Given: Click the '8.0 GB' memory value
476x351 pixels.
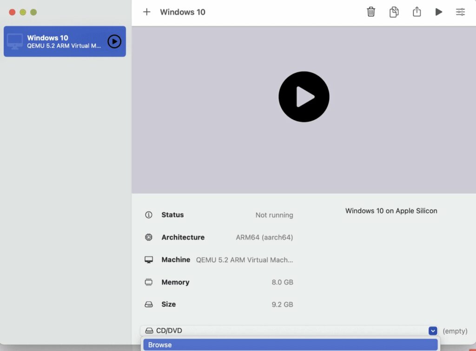Looking at the screenshot, I should click(282, 282).
